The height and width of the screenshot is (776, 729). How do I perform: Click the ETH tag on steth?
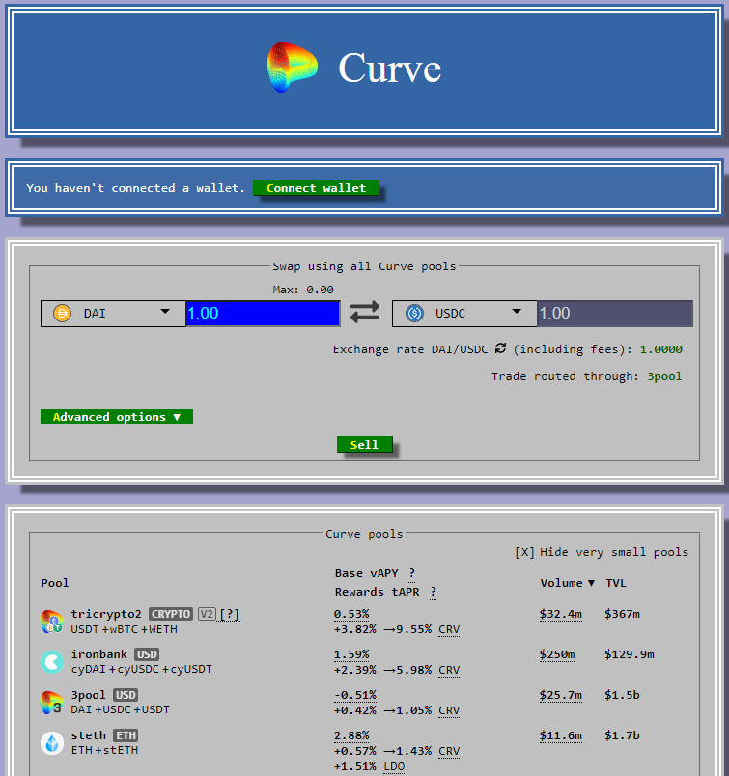[126, 735]
